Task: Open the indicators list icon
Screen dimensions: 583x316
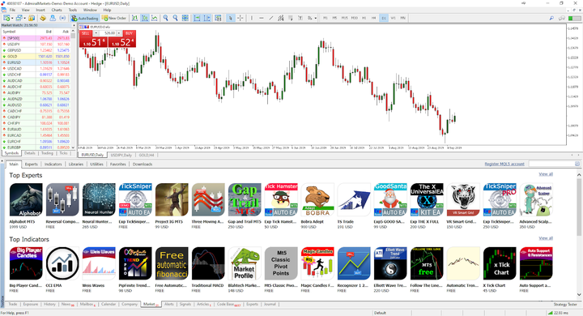Action: (218, 18)
